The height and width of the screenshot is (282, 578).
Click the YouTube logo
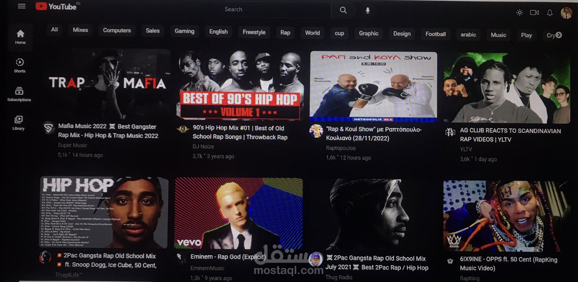[57, 6]
